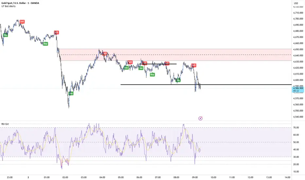Click the Buy label near the 4,555 low

tap(71, 93)
